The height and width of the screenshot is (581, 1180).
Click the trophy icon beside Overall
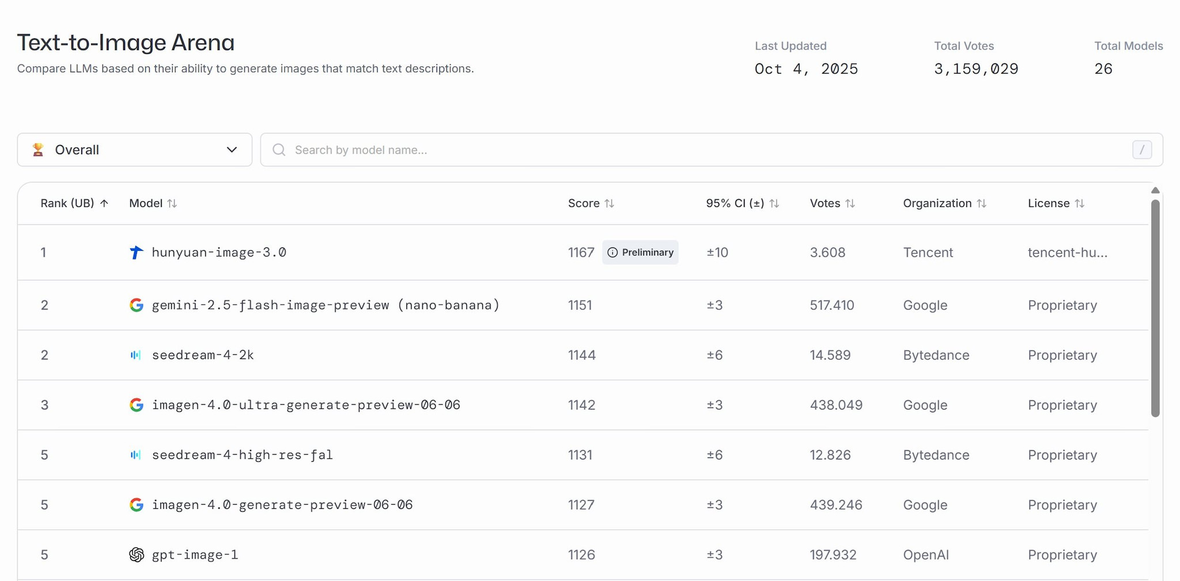click(38, 150)
